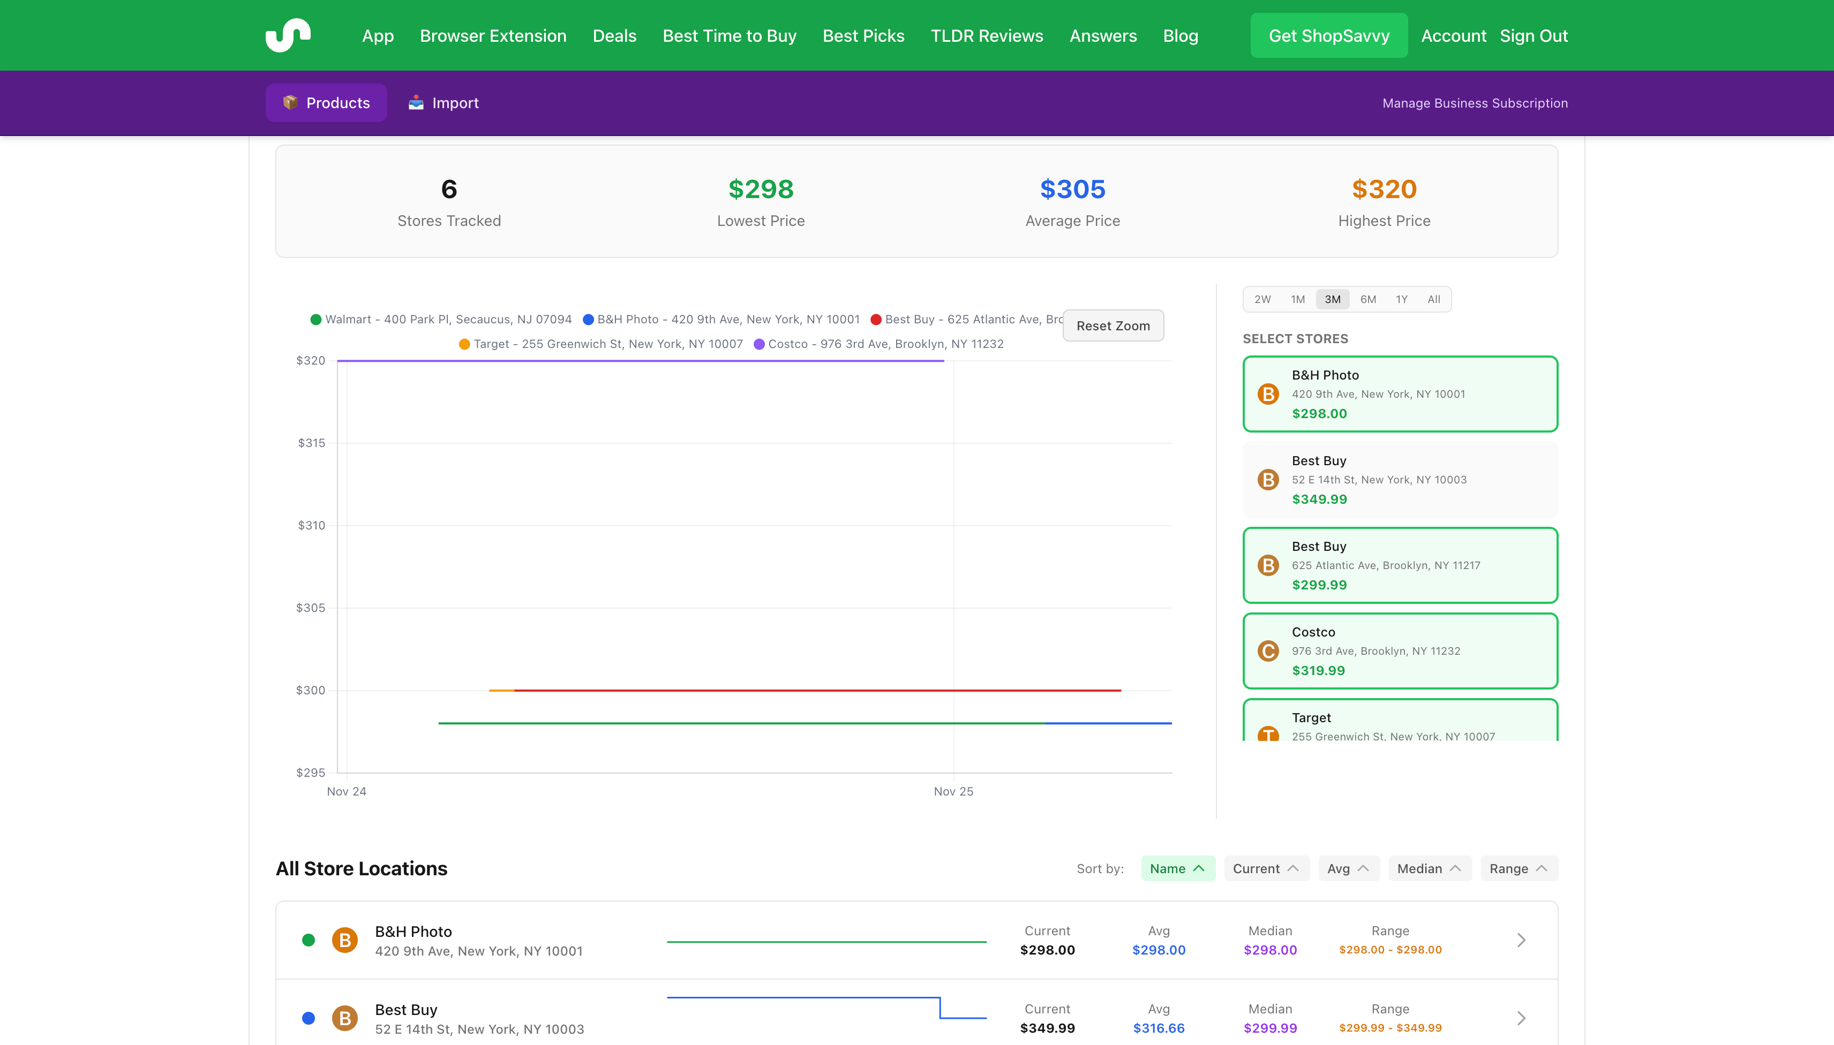The image size is (1834, 1045).
Task: Click the ShopSavvy logo icon
Action: pos(288,35)
